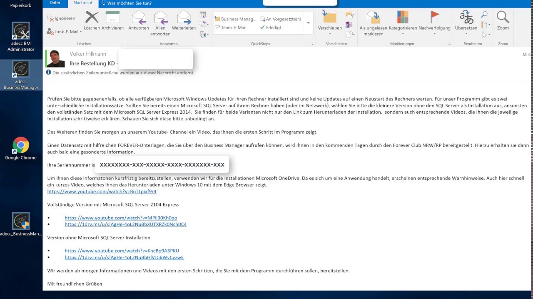This screenshot has width=533, height=299.
Task: Apply the Erledigt quick step
Action: pos(271,27)
